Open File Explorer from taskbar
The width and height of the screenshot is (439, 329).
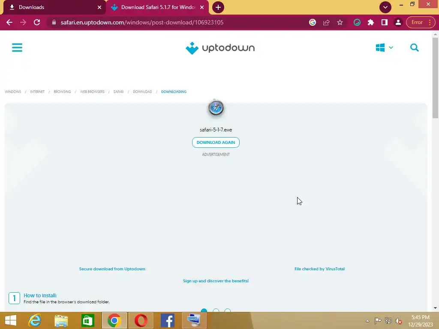point(61,320)
